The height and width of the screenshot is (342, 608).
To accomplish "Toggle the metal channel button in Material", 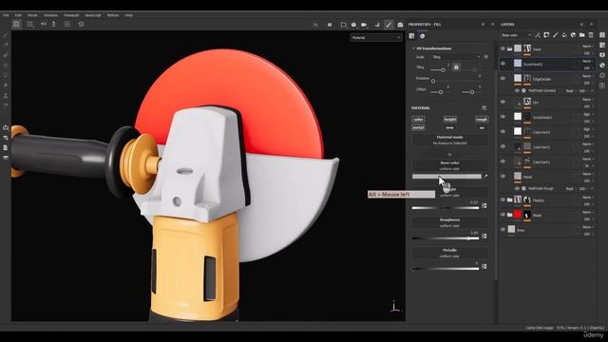I will pos(418,127).
